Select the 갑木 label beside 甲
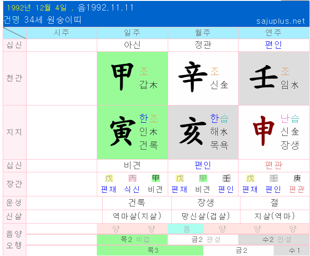 point(149,85)
